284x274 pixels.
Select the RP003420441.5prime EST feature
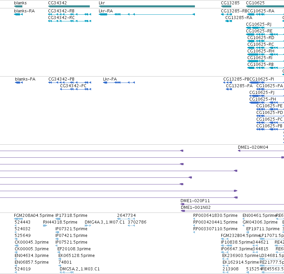coord(194,226)
